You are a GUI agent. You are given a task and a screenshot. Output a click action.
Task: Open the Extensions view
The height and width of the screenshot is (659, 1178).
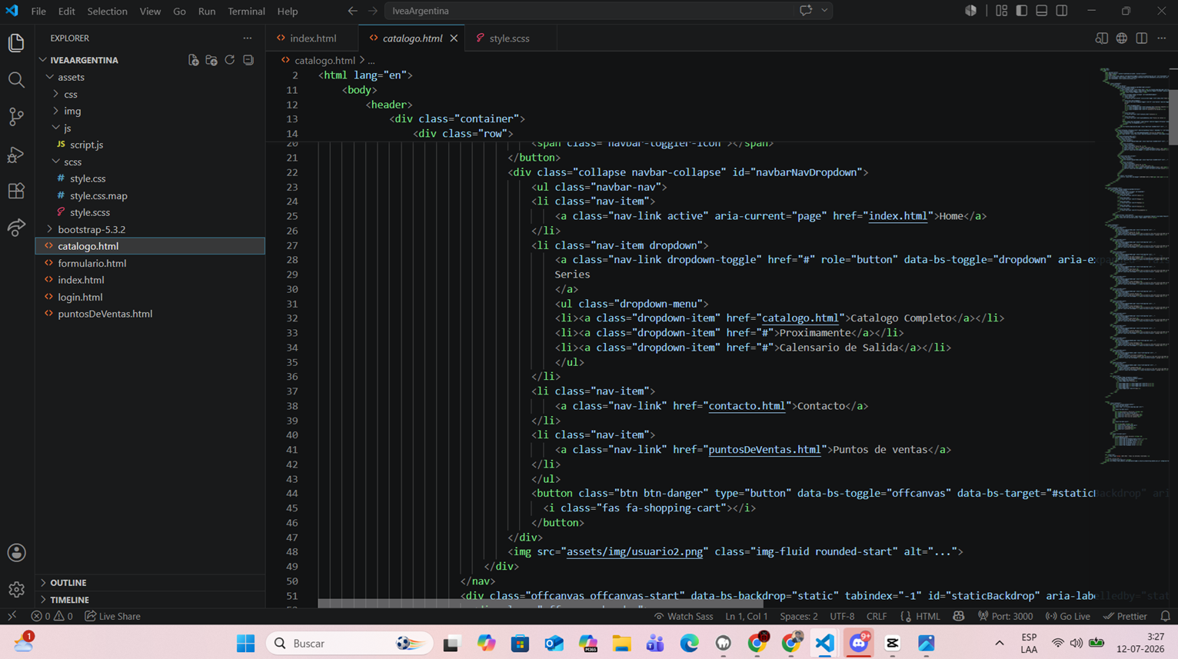click(x=16, y=191)
